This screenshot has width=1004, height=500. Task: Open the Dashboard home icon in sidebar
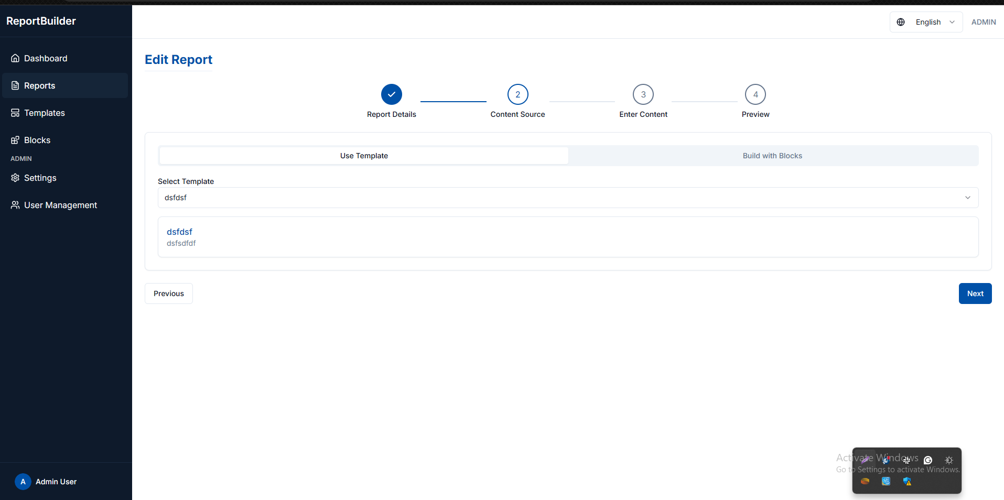(15, 58)
